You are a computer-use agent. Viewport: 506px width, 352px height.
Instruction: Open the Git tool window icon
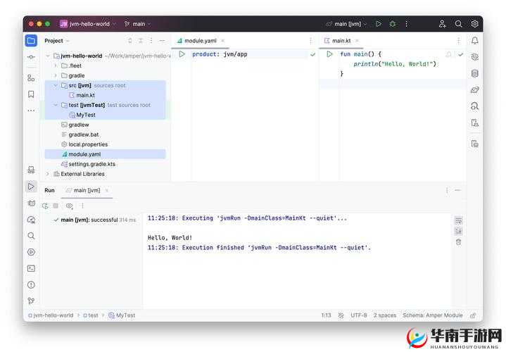[31, 301]
